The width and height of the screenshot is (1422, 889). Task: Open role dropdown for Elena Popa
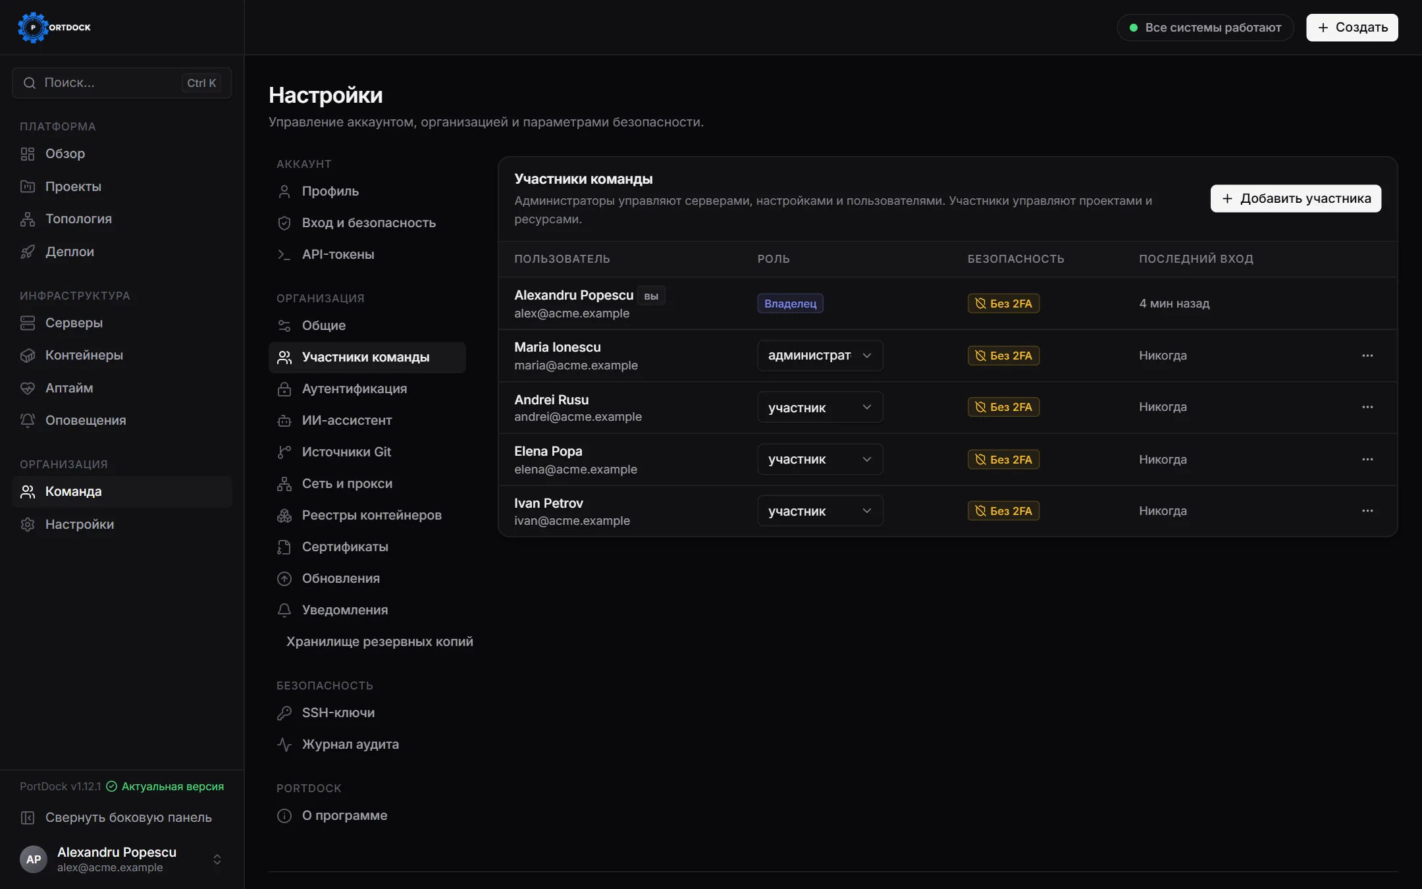(x=820, y=460)
